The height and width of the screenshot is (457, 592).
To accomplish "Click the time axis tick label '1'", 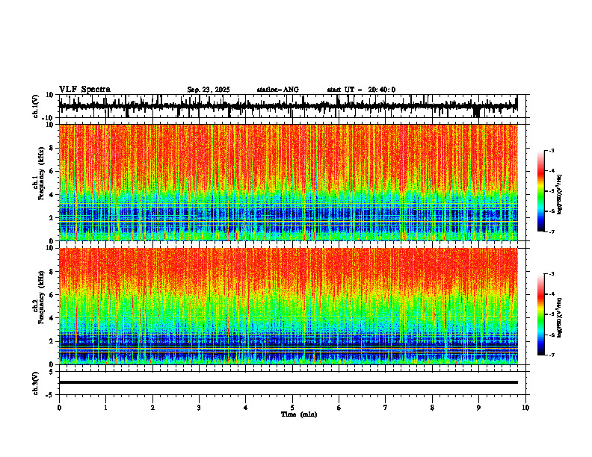I will tap(105, 408).
